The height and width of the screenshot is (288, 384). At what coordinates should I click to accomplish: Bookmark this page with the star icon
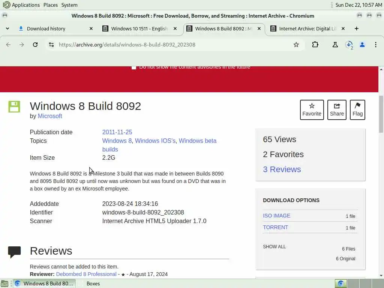click(x=296, y=45)
